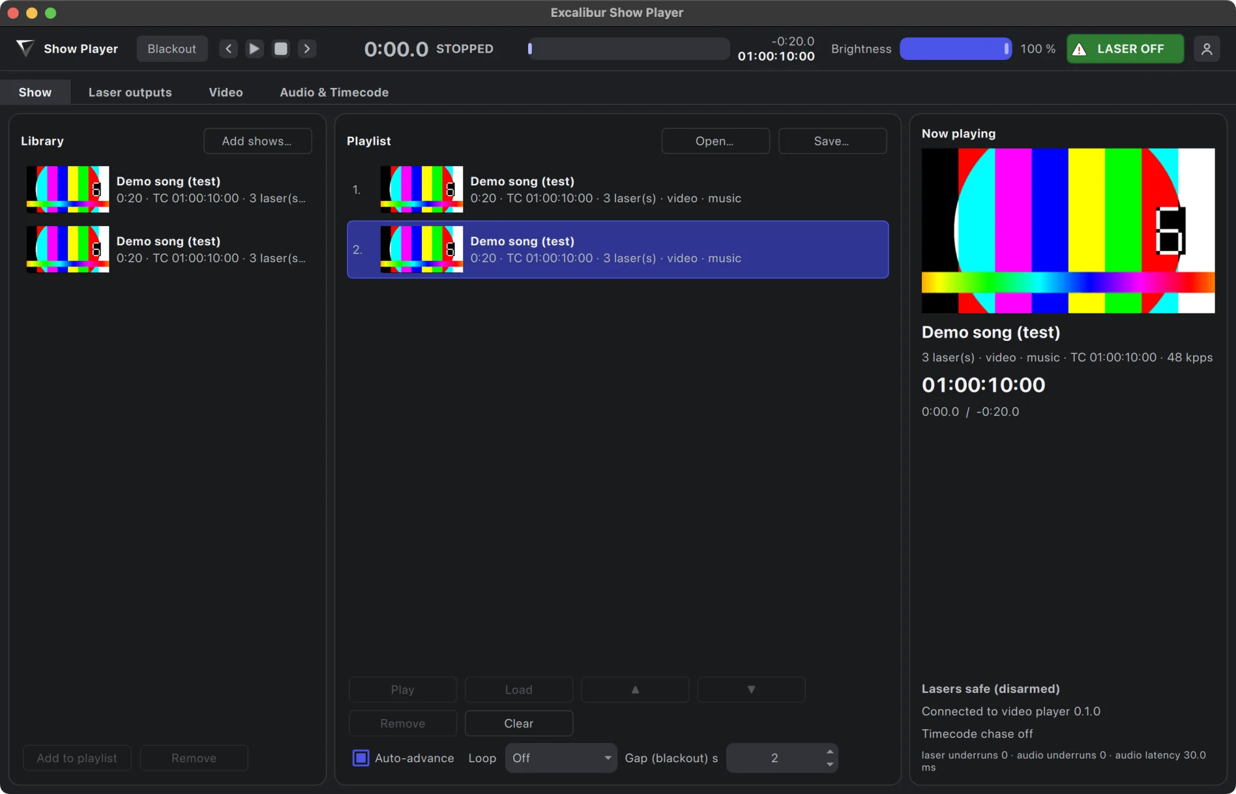
Task: Open the user account icon
Action: pos(1207,49)
